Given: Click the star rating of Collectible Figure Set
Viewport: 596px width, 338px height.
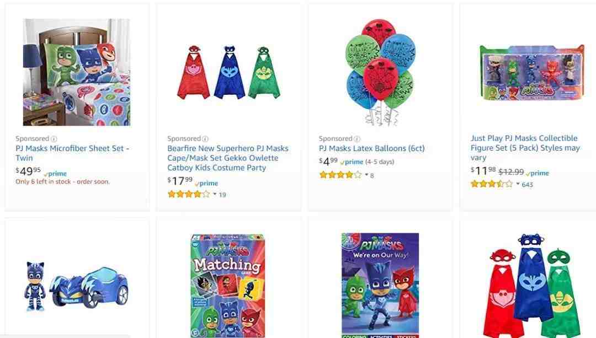Looking at the screenshot, I should pyautogui.click(x=492, y=184).
